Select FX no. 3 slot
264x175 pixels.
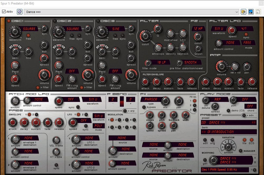click(195, 110)
